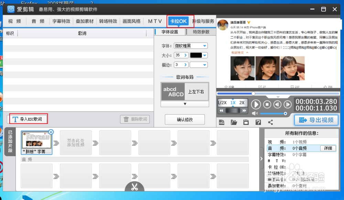Screen dimensions: 344x200
Task: Expand the 字体 font dropdown
Action: pyautogui.click(x=204, y=46)
